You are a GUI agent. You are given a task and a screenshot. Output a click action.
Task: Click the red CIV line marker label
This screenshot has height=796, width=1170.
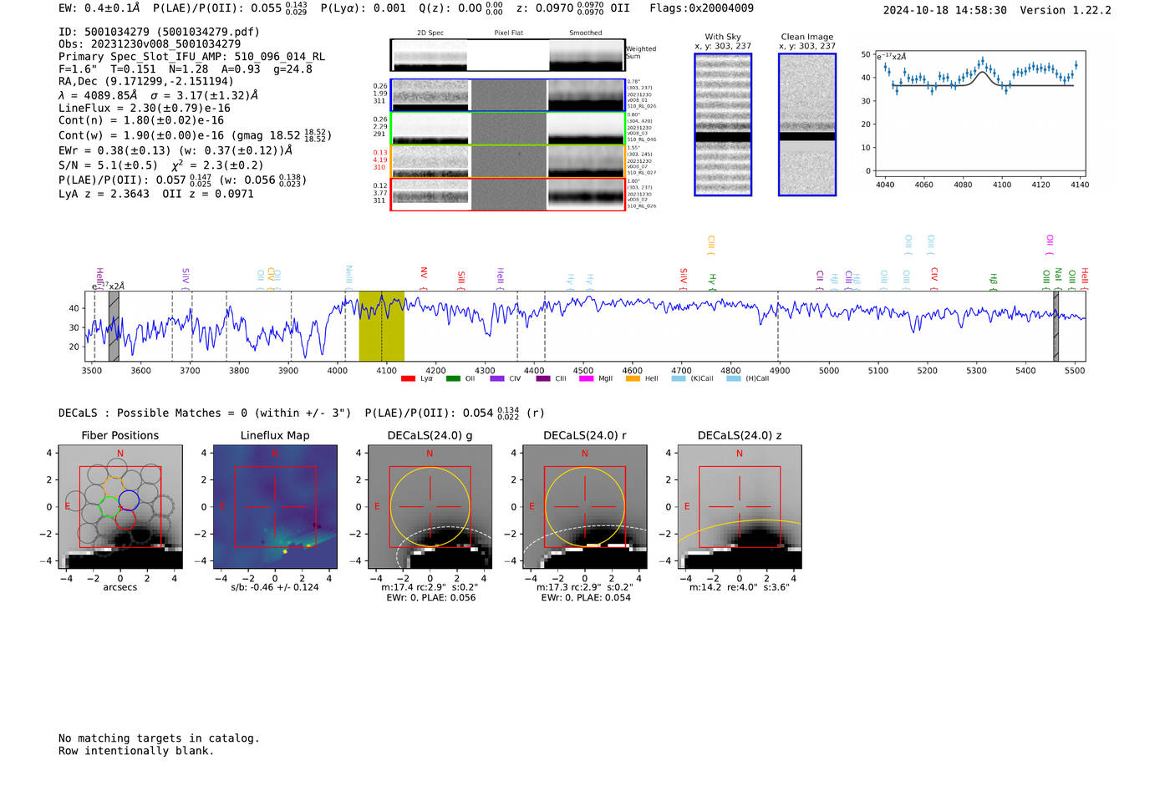point(934,276)
